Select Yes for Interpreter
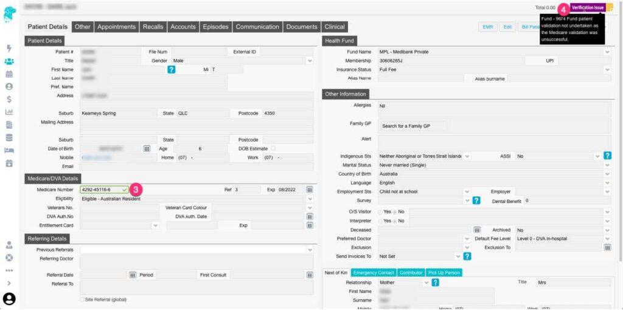 click(380, 221)
